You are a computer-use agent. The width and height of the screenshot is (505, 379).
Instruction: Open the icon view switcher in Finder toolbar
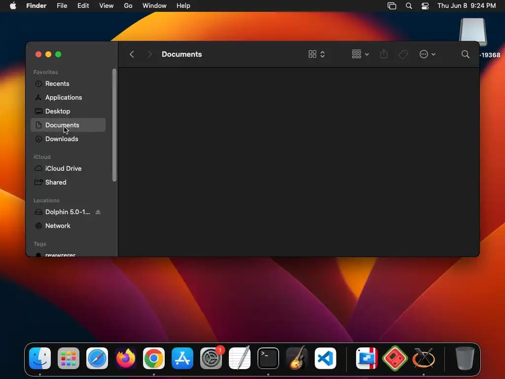(x=317, y=54)
